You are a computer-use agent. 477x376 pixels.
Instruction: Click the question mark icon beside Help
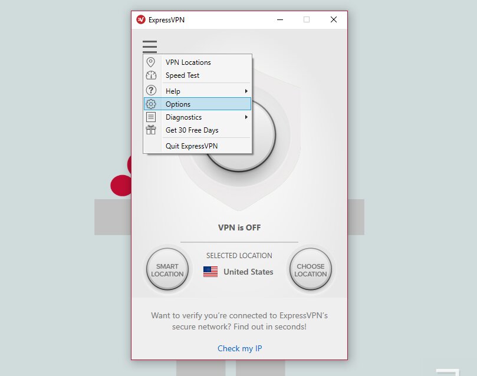(x=151, y=90)
